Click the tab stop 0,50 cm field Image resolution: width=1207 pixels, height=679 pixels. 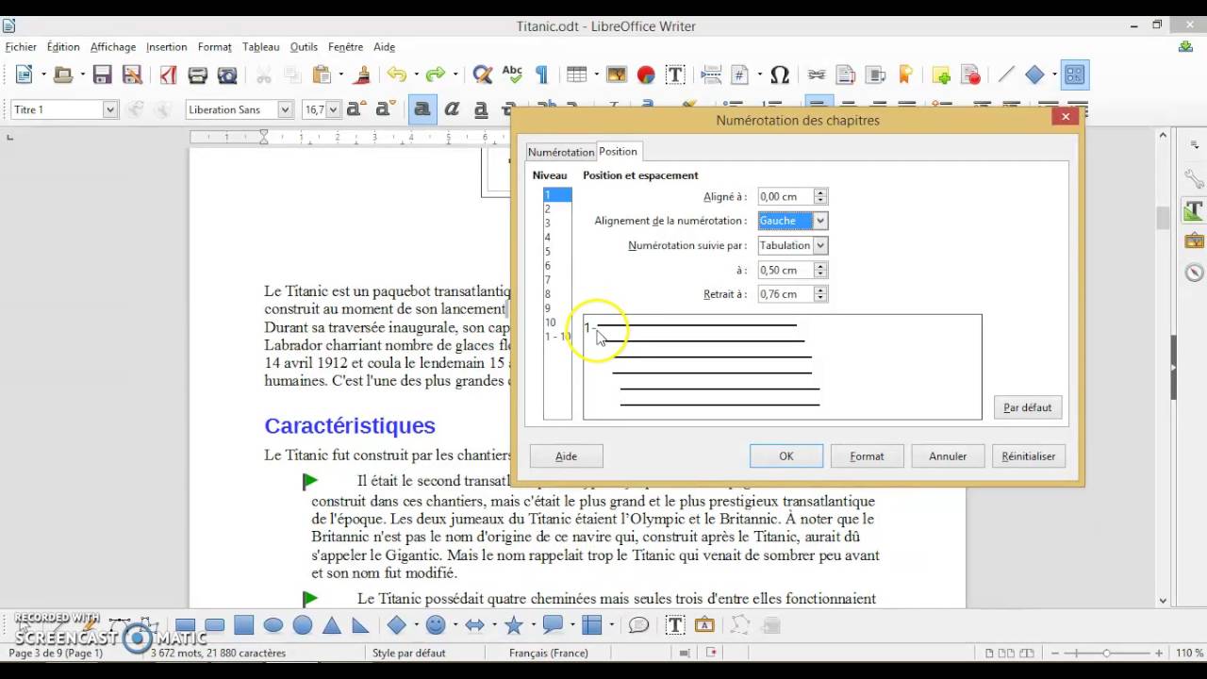[785, 270]
